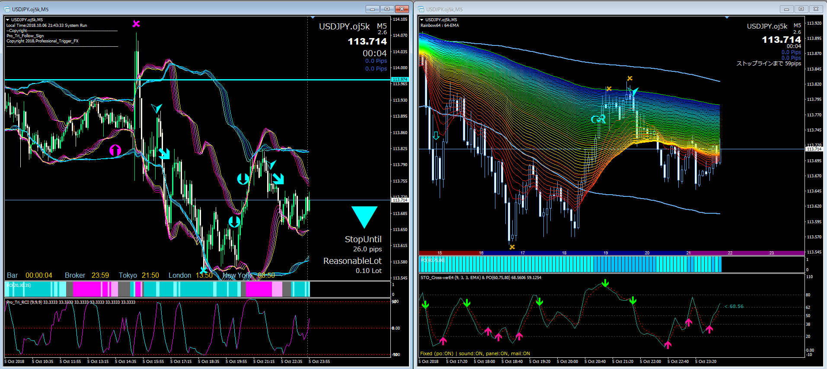Click the small cyan down-arrow outline at chart left
Screen dimensions: 827x369
436,135
